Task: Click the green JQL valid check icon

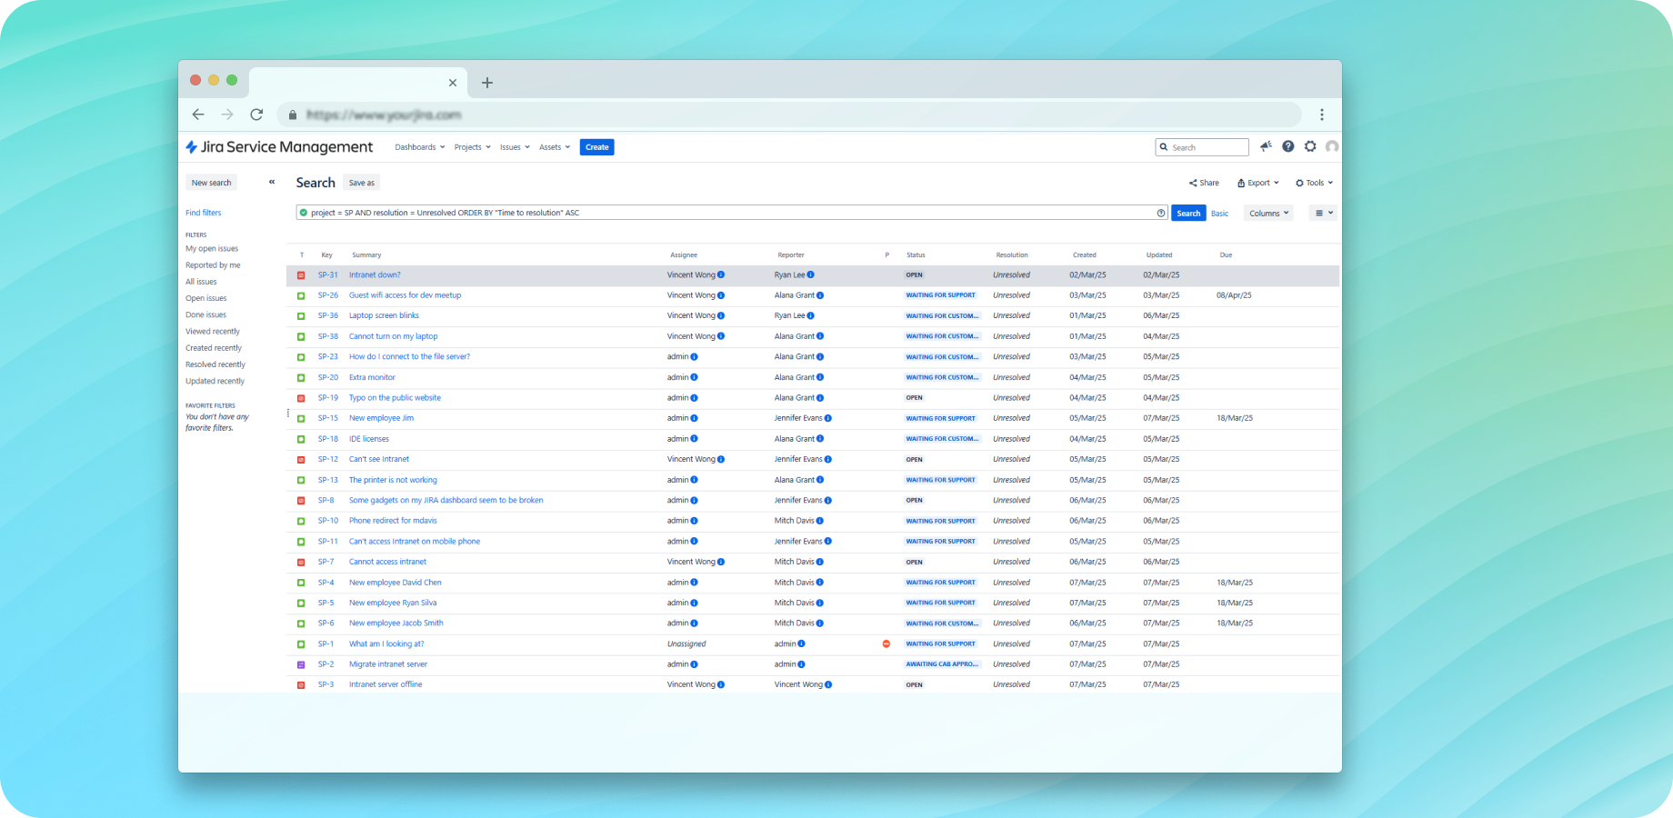Action: (304, 213)
